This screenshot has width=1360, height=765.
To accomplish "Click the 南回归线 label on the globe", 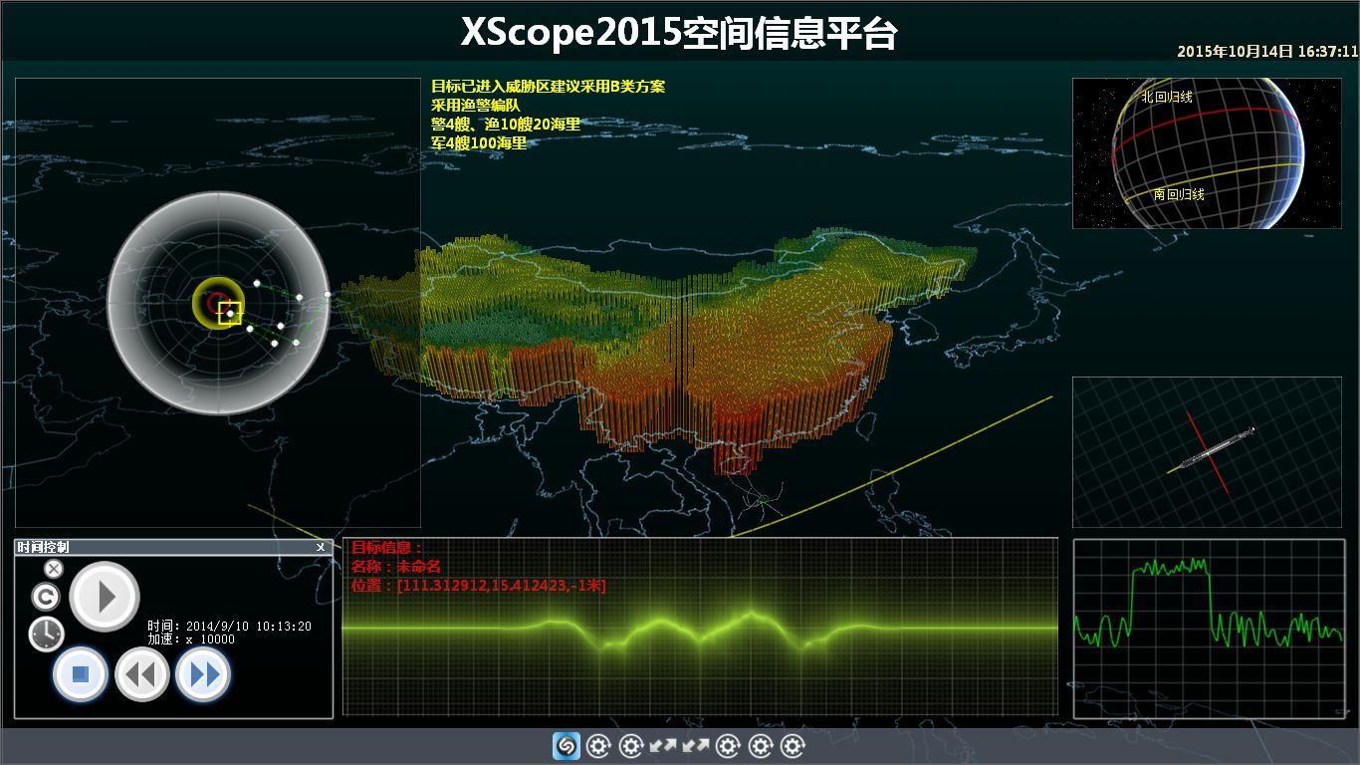I will 1179,194.
